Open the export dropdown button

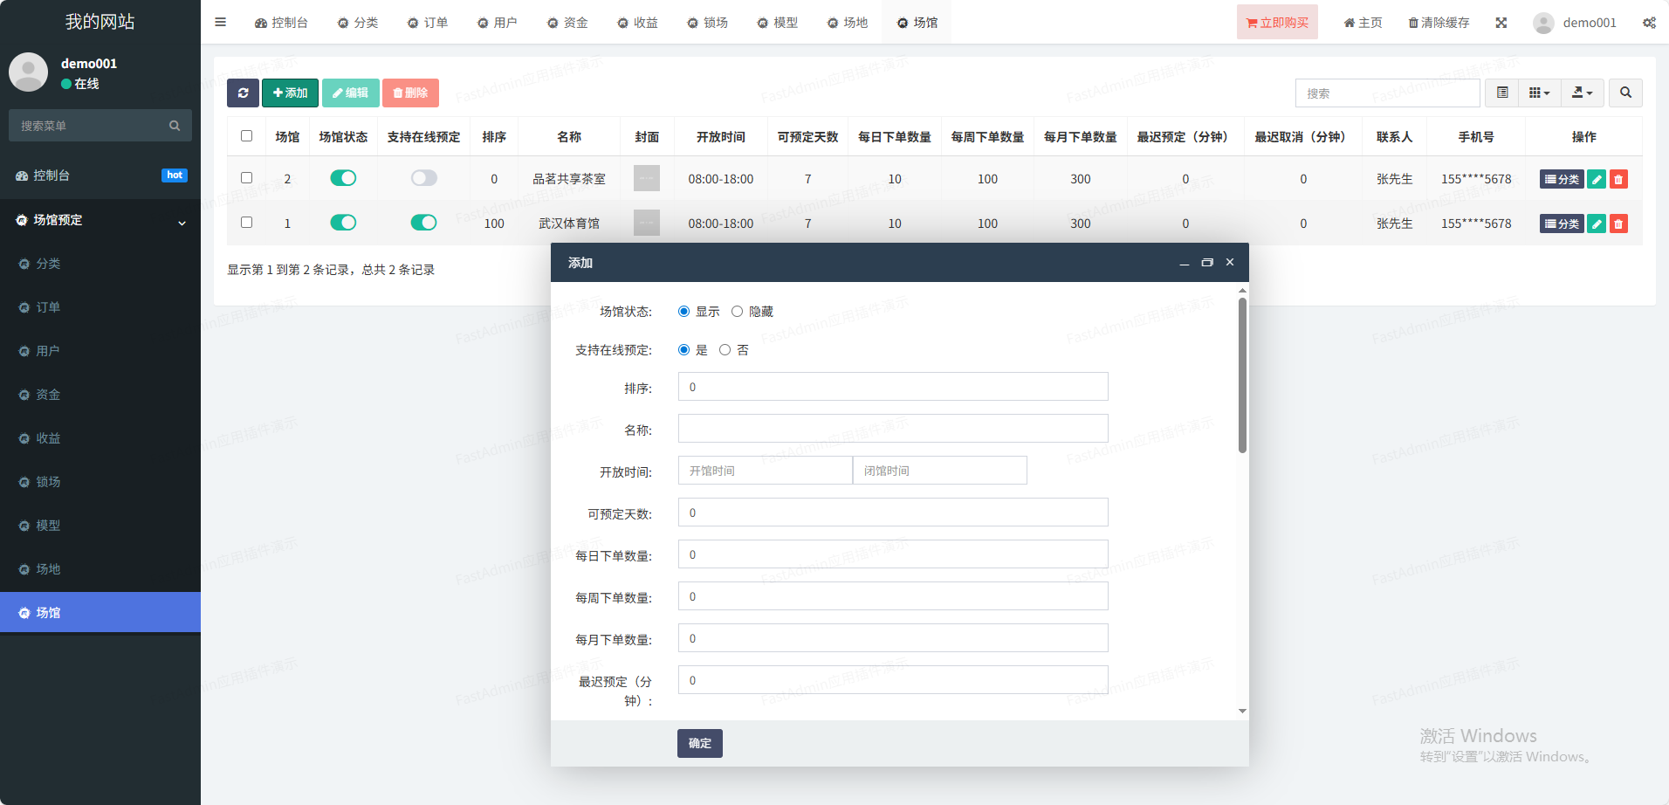[1582, 93]
